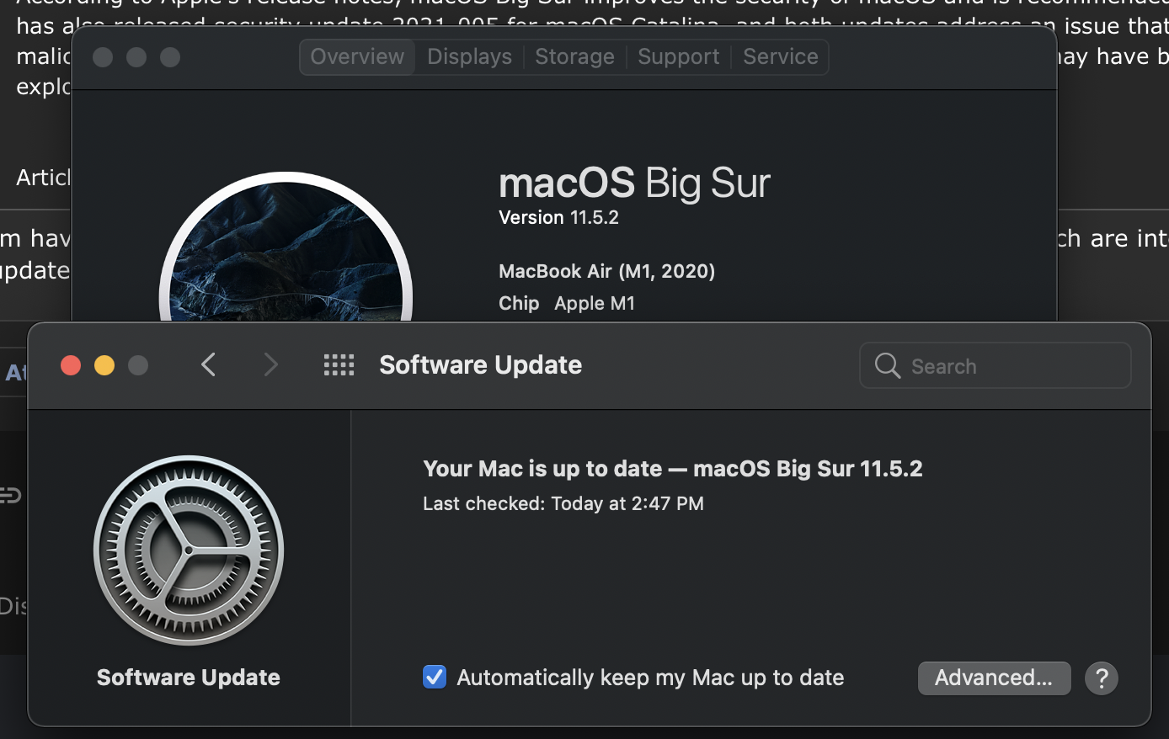Open help with the question mark button

(1102, 678)
